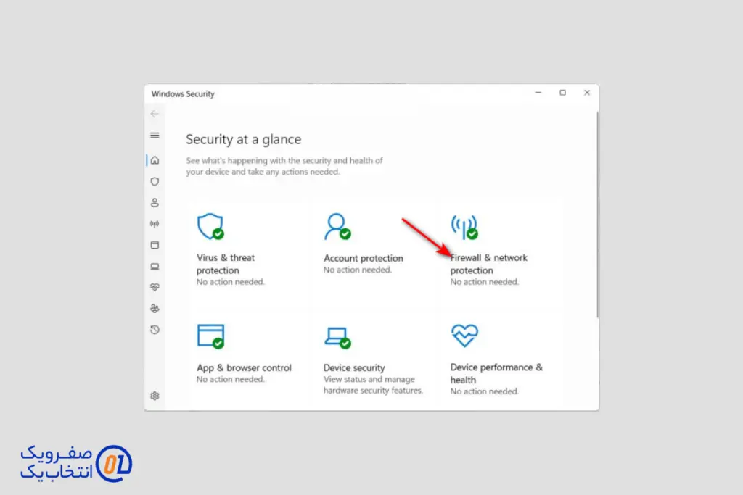The height and width of the screenshot is (495, 743).
Task: Click the Account protection tile person icon
Action: [x=337, y=227]
